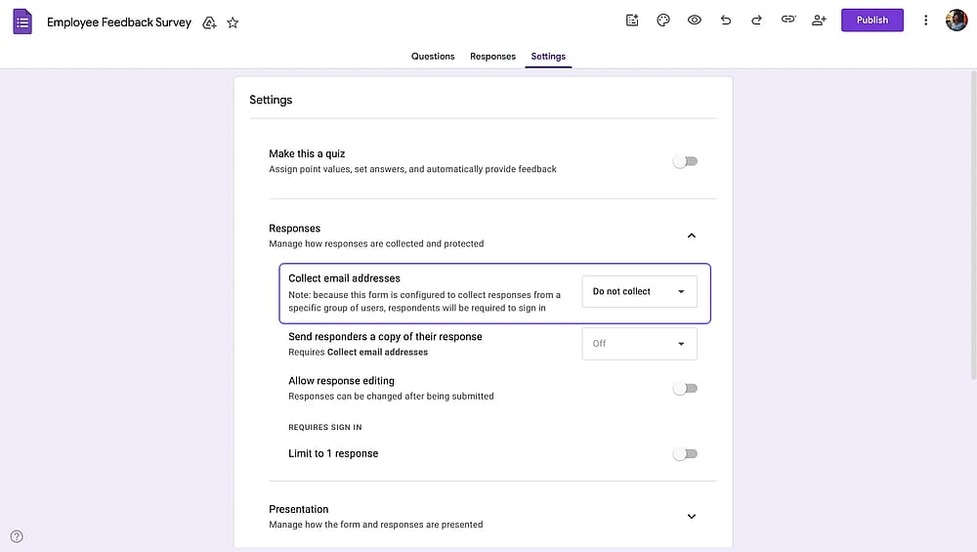Click the Publish button
977x552 pixels.
[x=871, y=20]
